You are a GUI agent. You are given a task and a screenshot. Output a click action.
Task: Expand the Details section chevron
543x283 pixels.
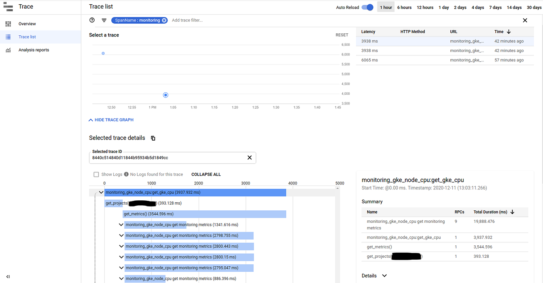point(384,276)
